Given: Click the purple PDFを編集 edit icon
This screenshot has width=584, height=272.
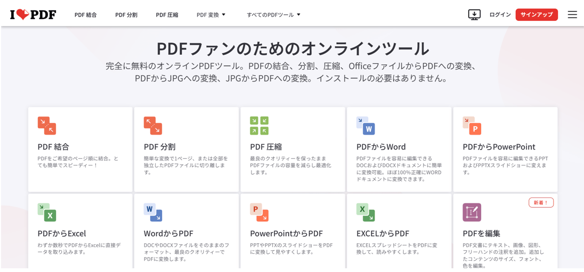Looking at the screenshot, I should [x=472, y=212].
